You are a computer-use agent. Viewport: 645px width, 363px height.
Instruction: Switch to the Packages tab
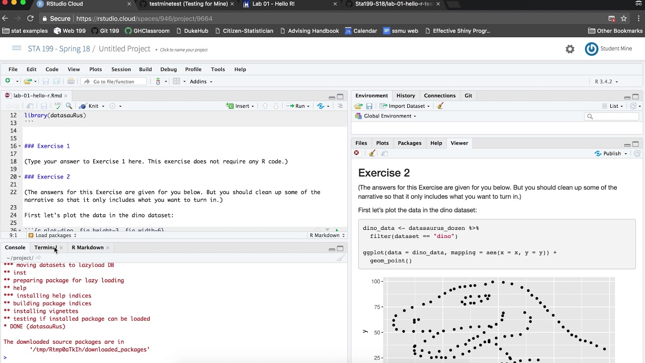(410, 143)
